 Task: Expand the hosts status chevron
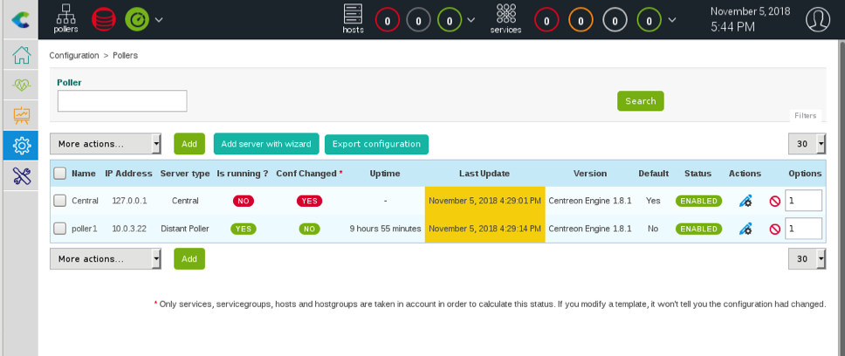(x=471, y=19)
